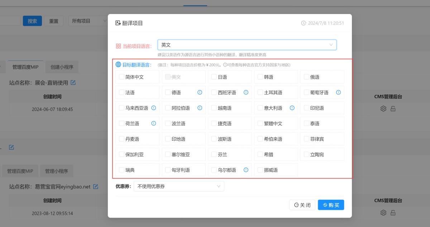Check the 简体中文 language checkbox
Screen dimensions: 430x227
coord(121,77)
